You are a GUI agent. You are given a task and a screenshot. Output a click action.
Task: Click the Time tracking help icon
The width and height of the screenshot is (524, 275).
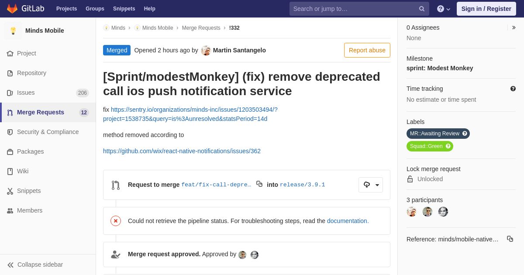513,89
